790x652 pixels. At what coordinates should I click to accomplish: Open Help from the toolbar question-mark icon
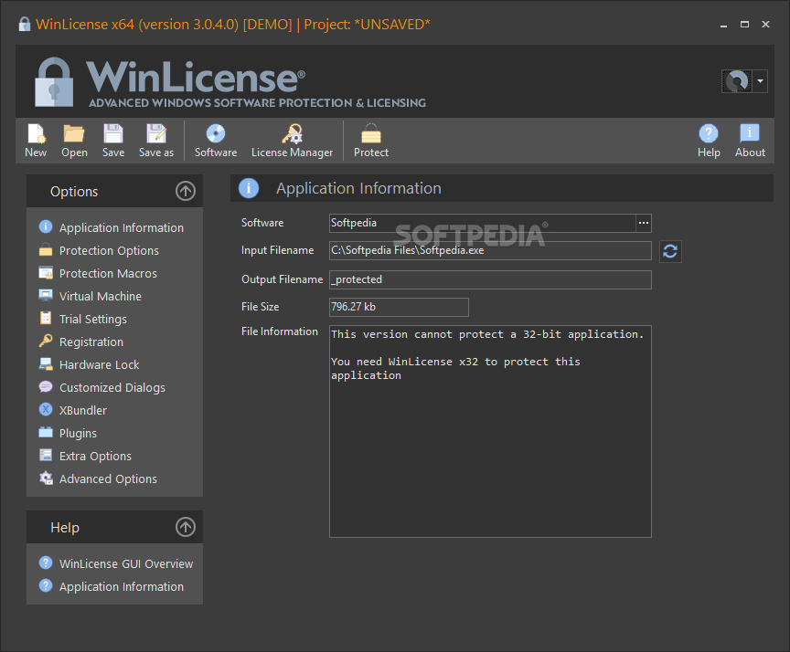click(709, 134)
